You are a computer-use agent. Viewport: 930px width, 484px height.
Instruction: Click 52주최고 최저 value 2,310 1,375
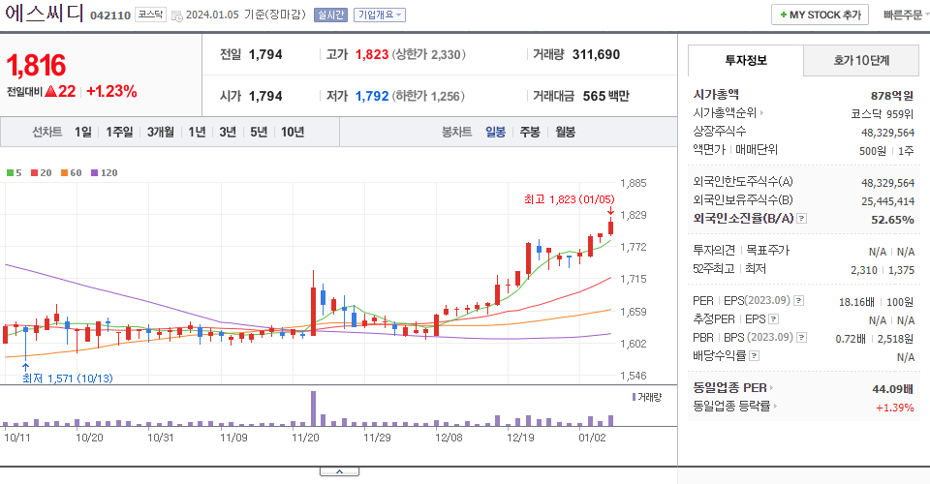883,269
